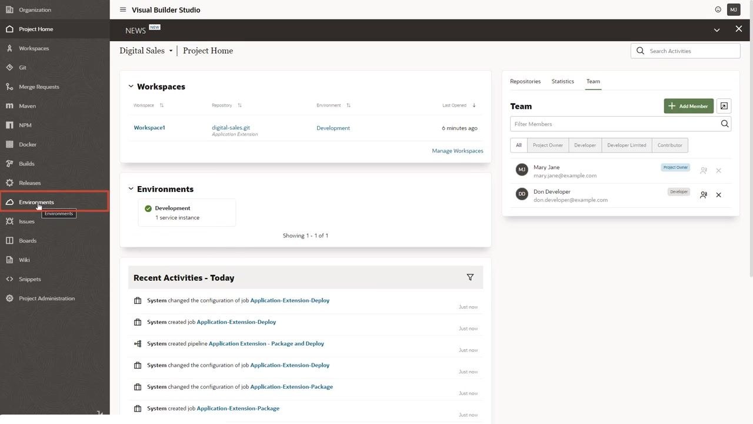753x424 pixels.
Task: Filter team members by All
Action: point(518,145)
